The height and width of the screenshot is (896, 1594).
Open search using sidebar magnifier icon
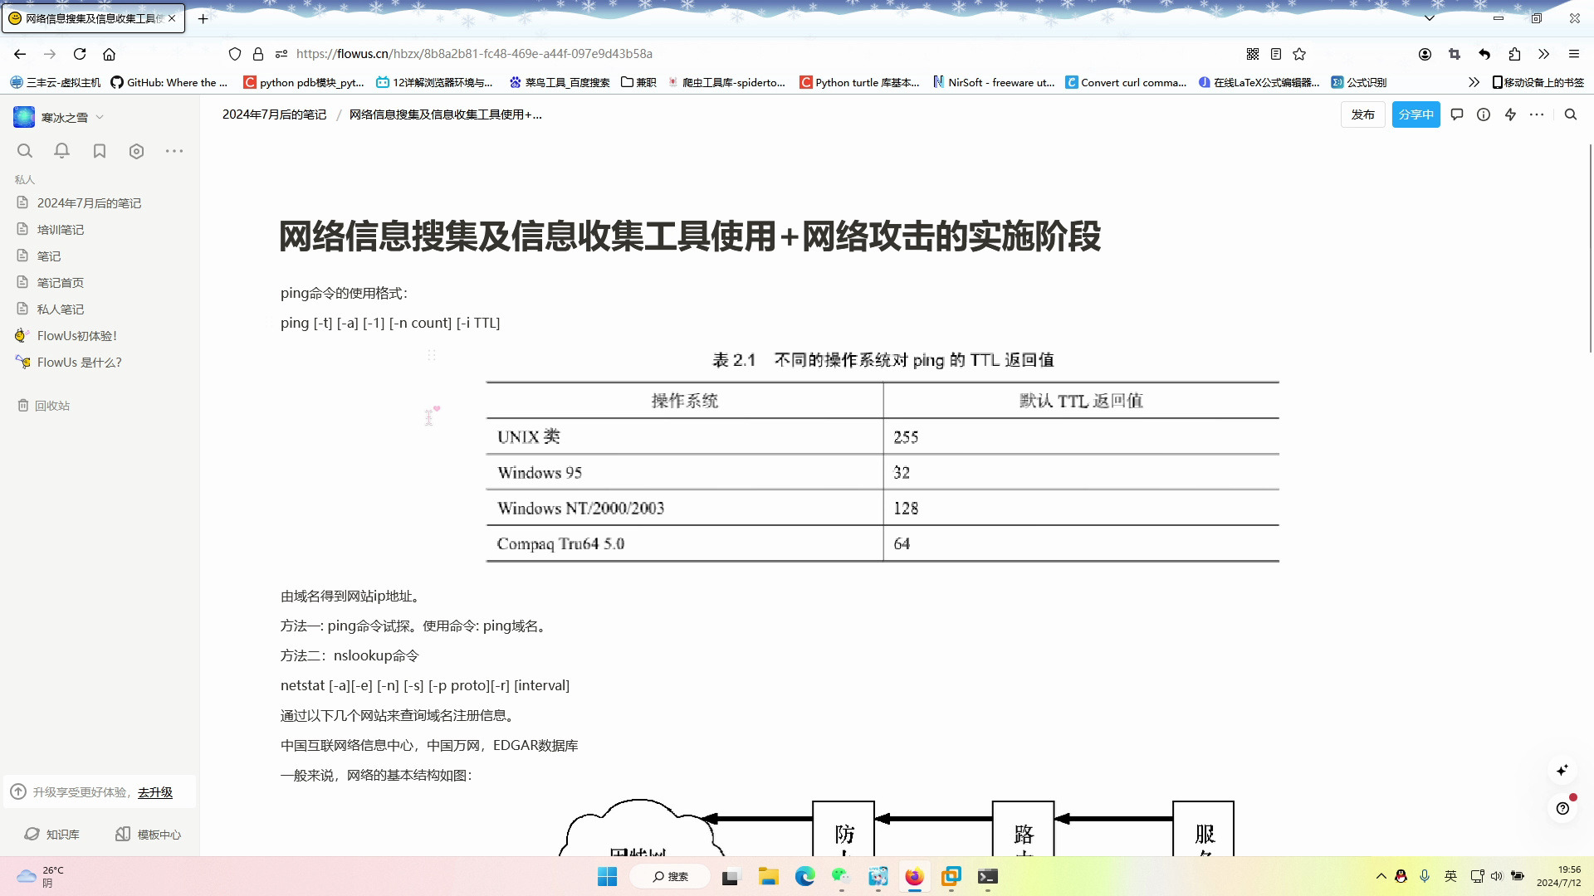pos(25,151)
